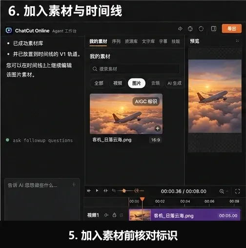Click the AIGC 标识 badge on thumbnail

146,102
